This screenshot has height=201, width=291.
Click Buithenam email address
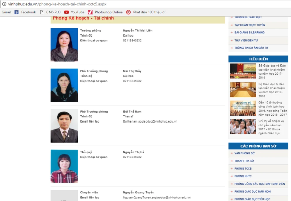(150, 121)
